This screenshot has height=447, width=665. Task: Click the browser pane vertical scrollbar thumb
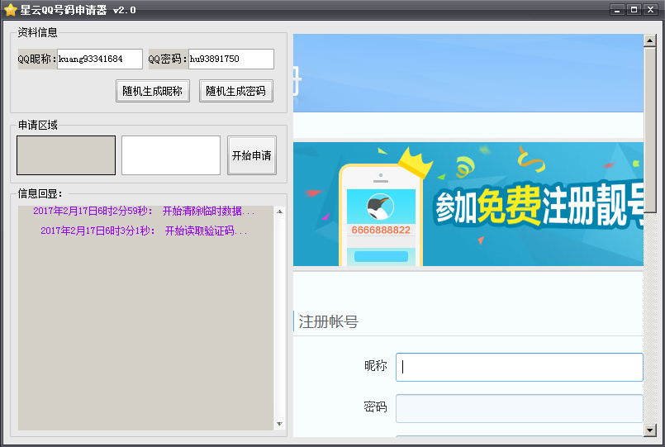coord(650,130)
